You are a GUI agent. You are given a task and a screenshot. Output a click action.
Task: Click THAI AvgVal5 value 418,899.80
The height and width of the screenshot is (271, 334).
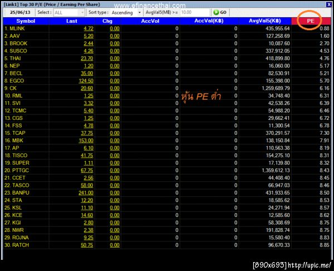point(278,58)
